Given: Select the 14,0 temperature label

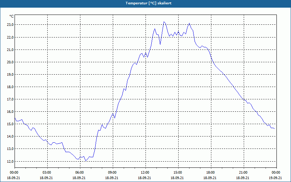Looking at the screenshot, I should click(11, 136).
